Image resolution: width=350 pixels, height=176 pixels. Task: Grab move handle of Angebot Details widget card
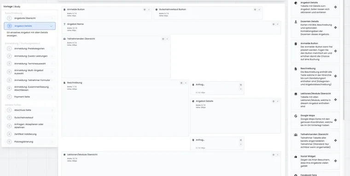pos(335,7)
